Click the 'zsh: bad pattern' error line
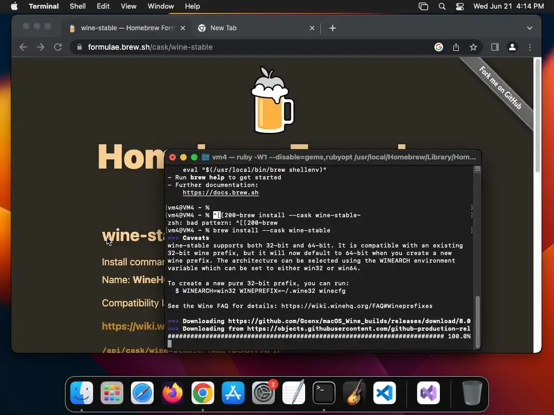Image resolution: width=554 pixels, height=415 pixels. tap(222, 223)
